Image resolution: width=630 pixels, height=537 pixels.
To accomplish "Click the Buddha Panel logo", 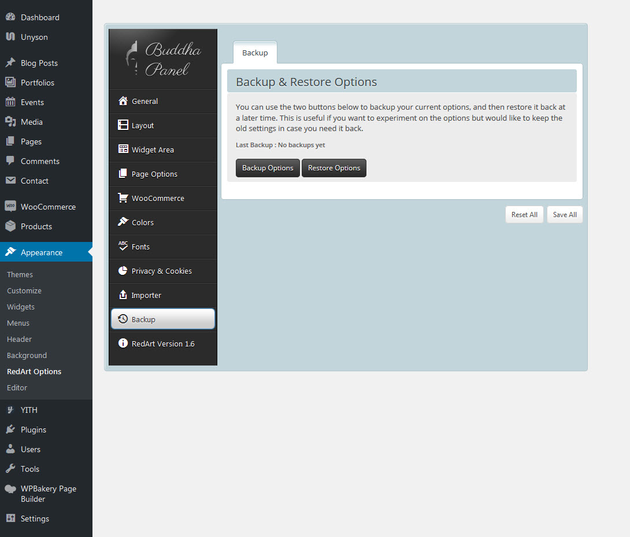I will pyautogui.click(x=163, y=59).
